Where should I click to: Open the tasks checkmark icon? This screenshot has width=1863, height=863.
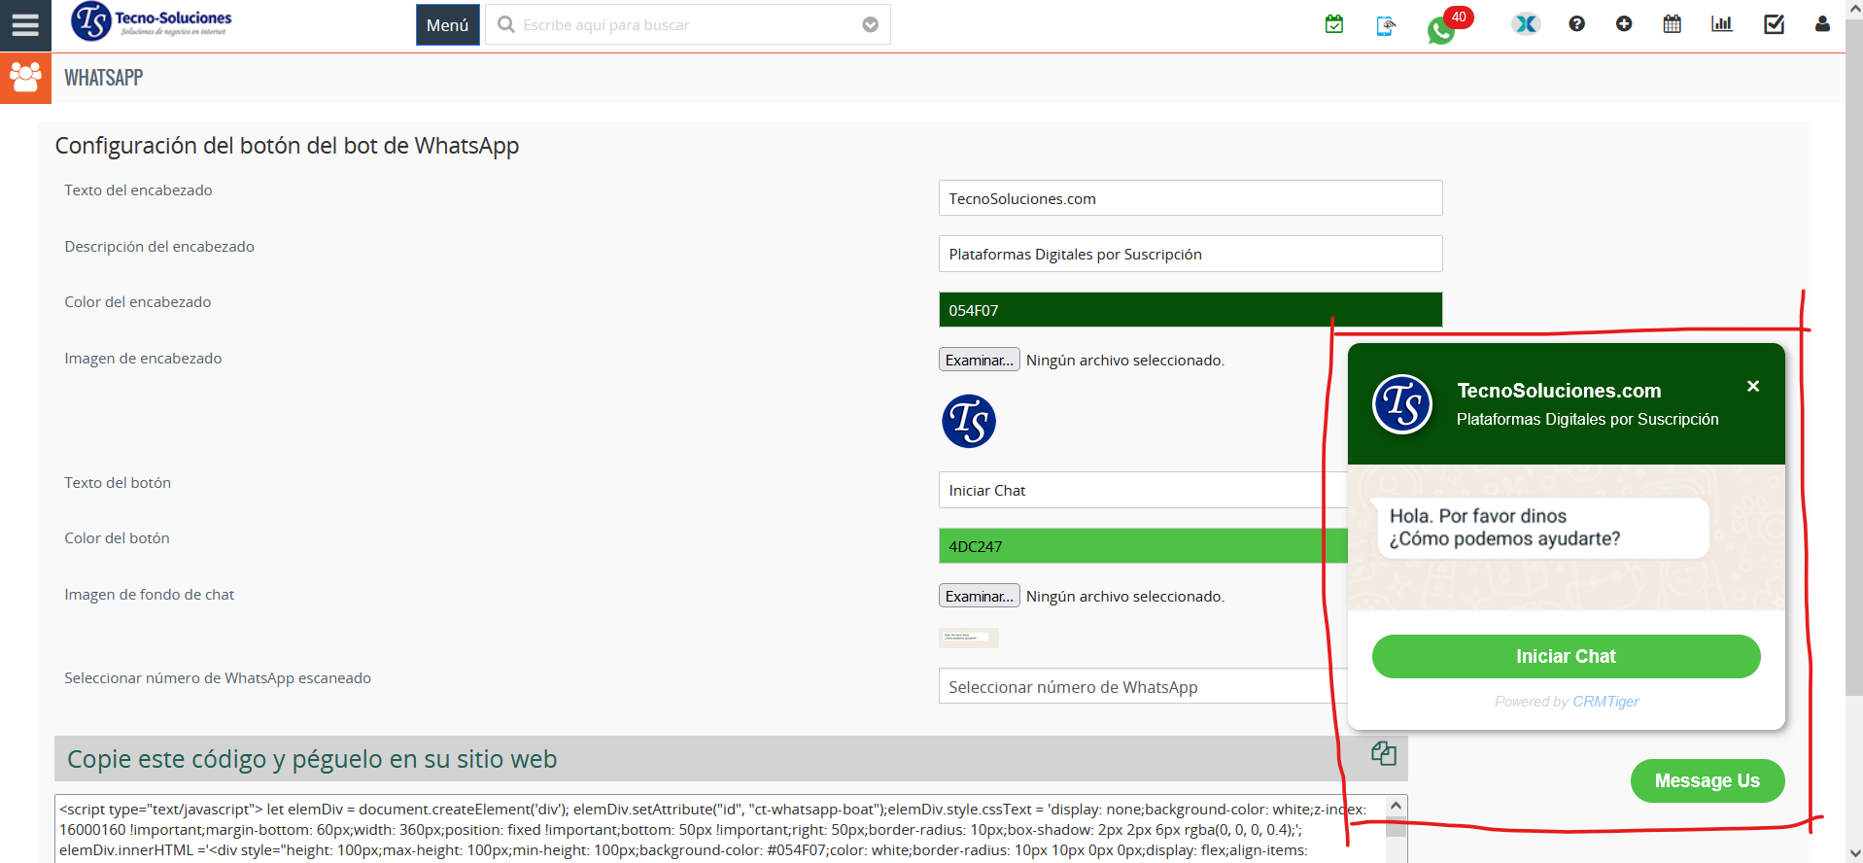1774,24
